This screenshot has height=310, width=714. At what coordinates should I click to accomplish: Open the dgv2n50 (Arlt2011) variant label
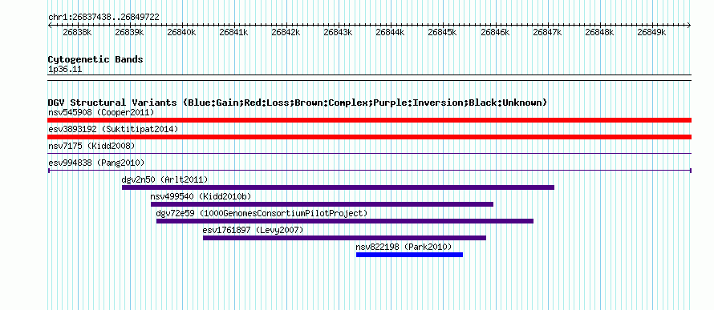164,179
